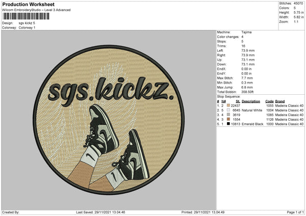Screen dimensions: 306x216
Task: Select the Machine value Tajima
Action: coord(246,32)
